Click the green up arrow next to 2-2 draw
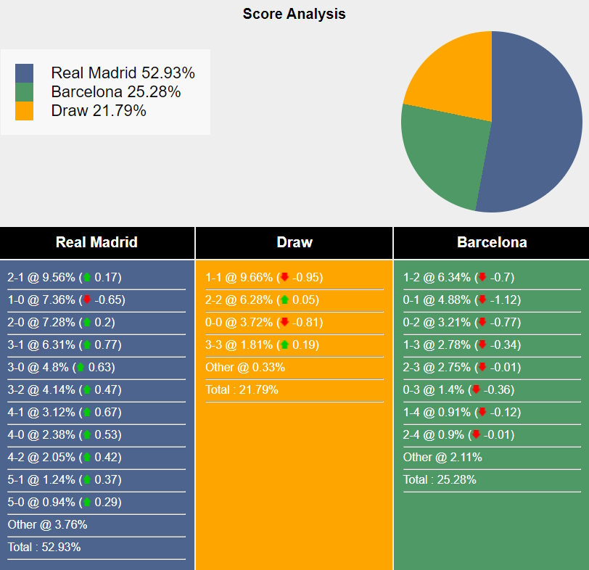589x570 pixels. 284,300
